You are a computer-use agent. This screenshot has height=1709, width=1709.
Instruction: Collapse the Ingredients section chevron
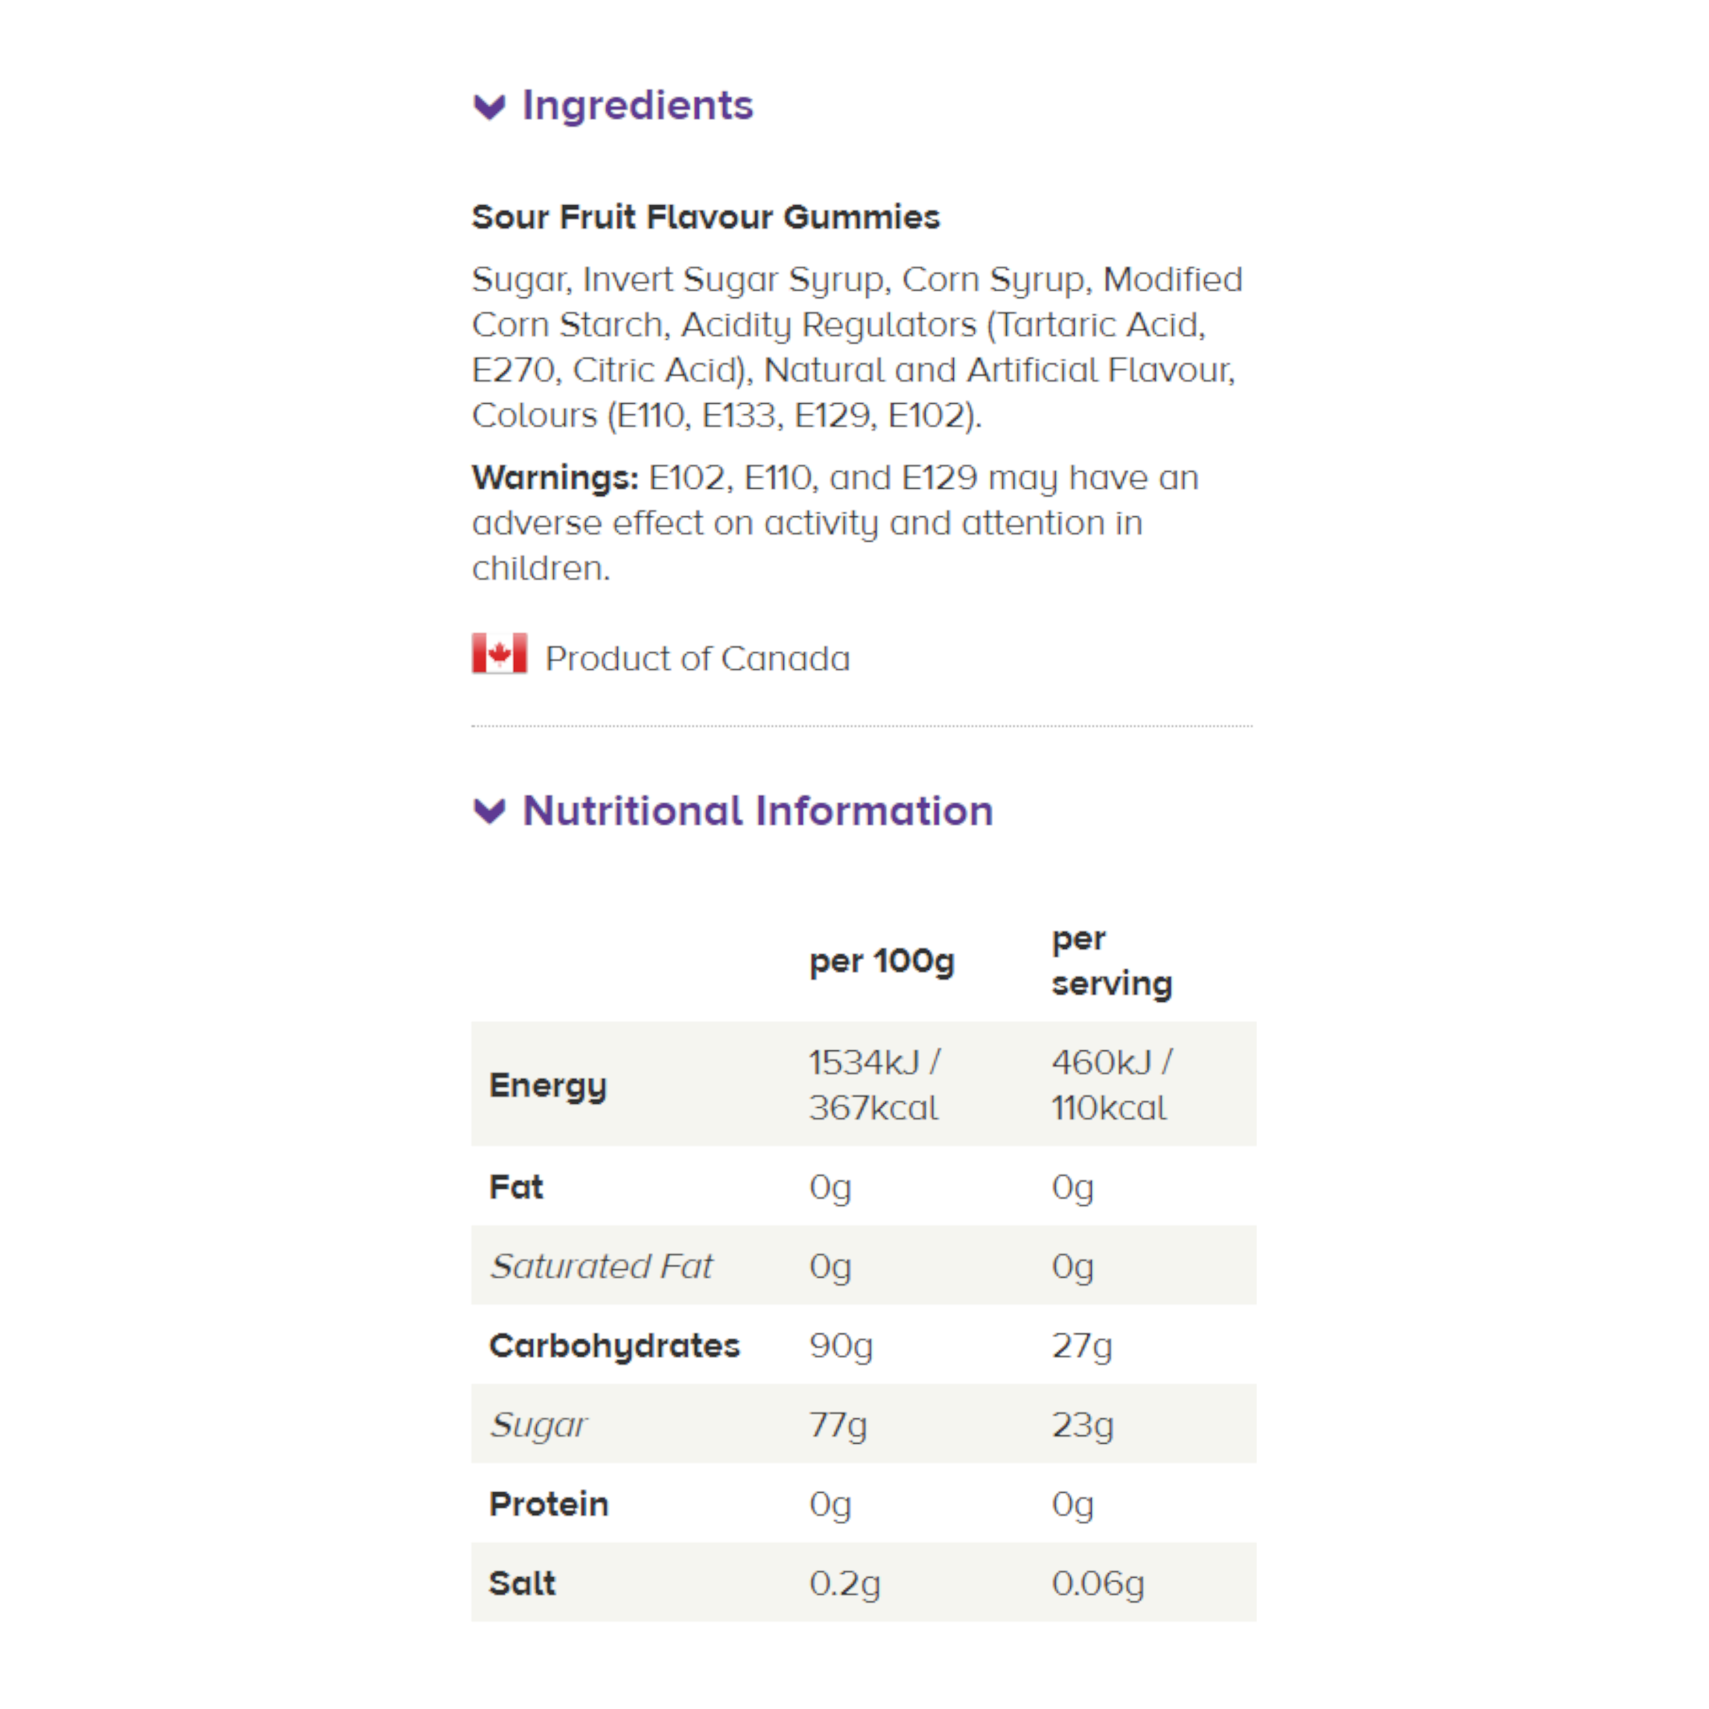coord(489,107)
